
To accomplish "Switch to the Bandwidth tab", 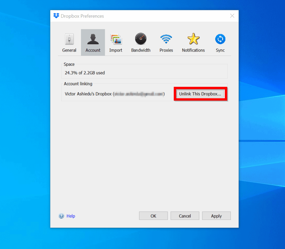I will click(141, 42).
